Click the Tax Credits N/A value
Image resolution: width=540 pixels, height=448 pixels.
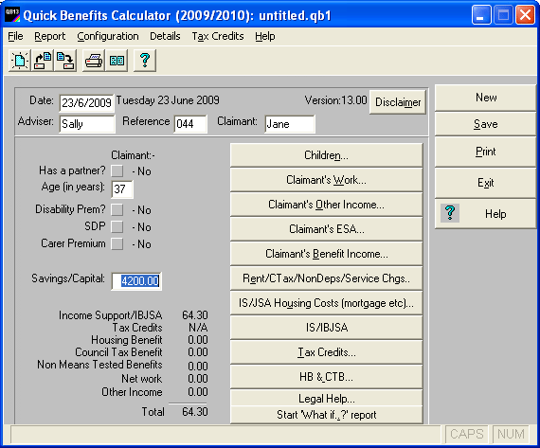(x=198, y=328)
